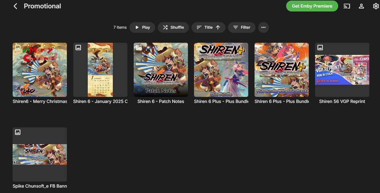
Task: Click Get Emby Premiere button
Action: (x=312, y=6)
